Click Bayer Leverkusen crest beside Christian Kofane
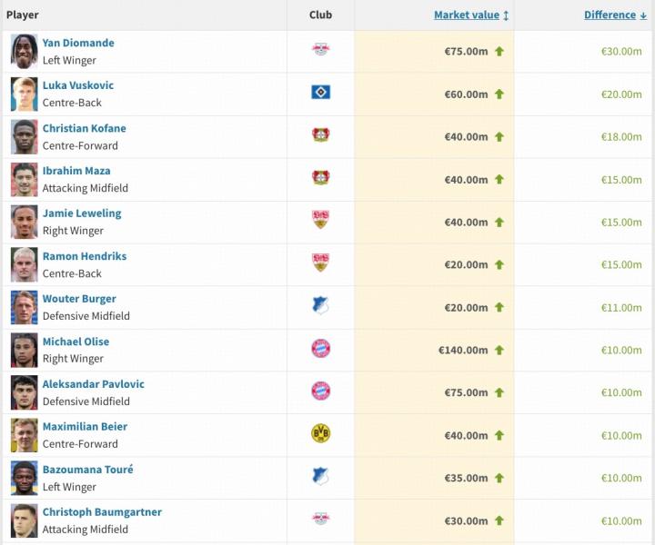The height and width of the screenshot is (545, 655). click(x=320, y=135)
